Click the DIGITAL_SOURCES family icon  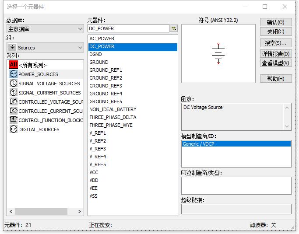tap(13, 129)
